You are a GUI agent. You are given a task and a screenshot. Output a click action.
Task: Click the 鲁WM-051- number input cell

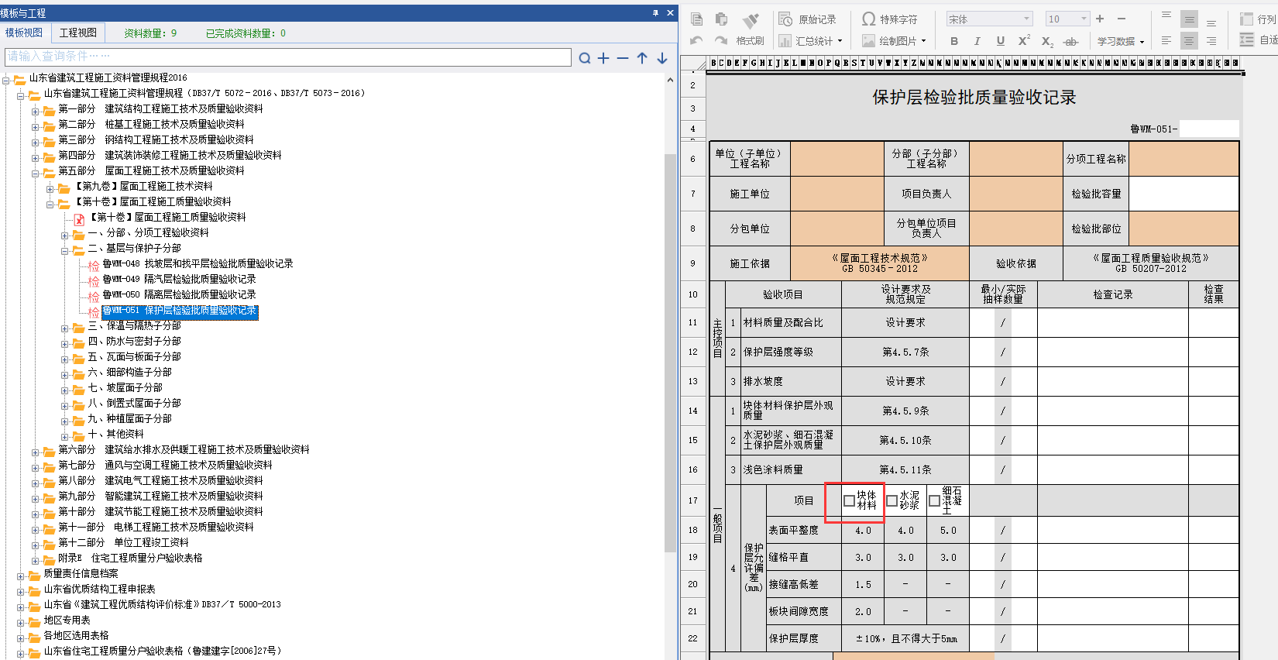coord(1209,129)
